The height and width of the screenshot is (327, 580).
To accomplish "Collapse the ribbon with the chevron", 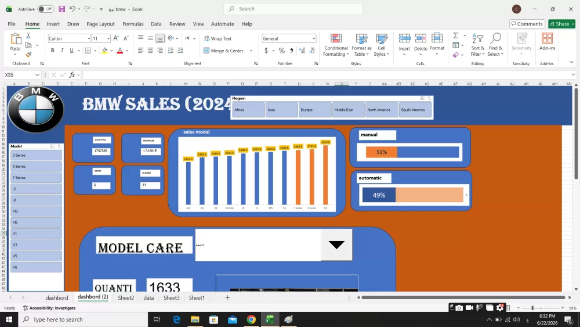I will click(571, 62).
